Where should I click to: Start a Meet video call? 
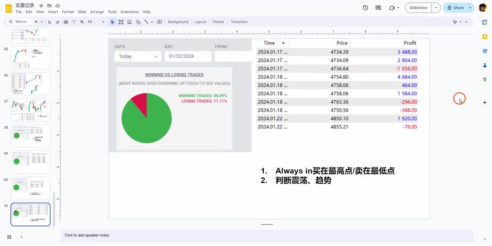point(392,8)
